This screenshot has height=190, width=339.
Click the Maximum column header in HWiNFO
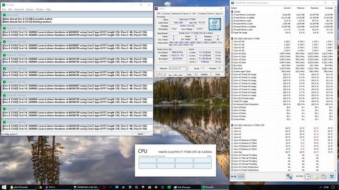[315, 8]
